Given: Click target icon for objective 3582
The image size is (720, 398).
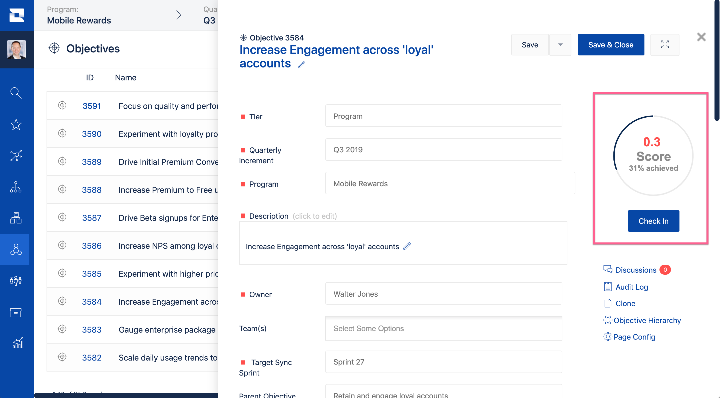Looking at the screenshot, I should pos(62,357).
